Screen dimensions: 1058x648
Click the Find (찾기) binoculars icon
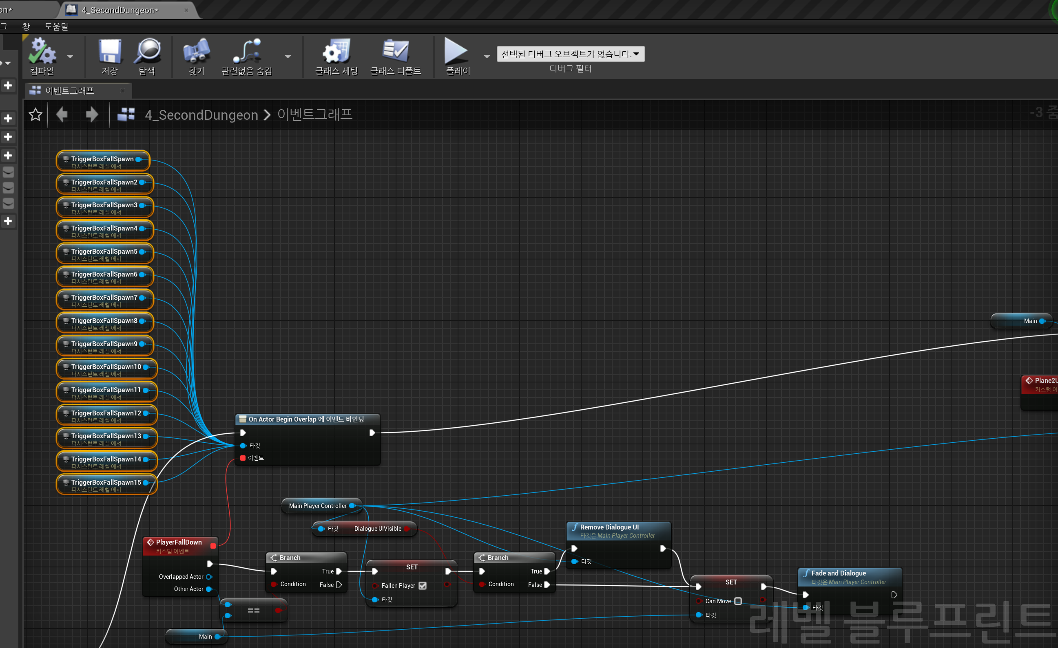[x=197, y=51]
